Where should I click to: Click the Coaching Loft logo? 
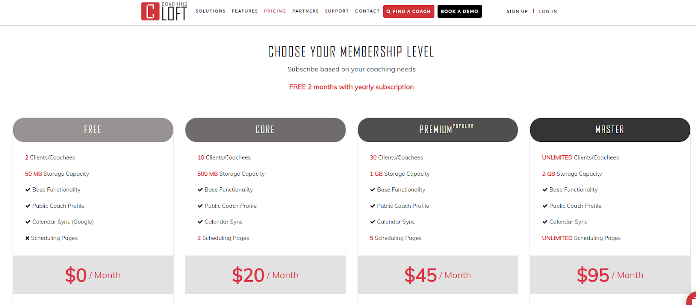pyautogui.click(x=164, y=11)
